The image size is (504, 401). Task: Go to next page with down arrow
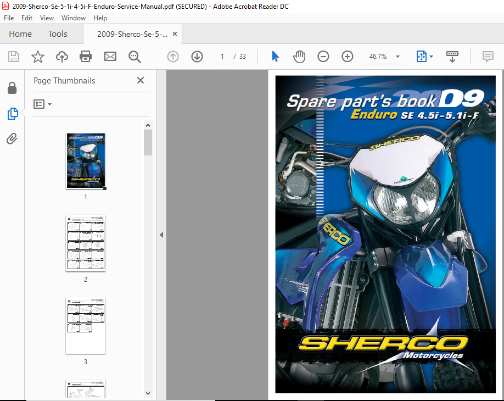click(x=197, y=57)
